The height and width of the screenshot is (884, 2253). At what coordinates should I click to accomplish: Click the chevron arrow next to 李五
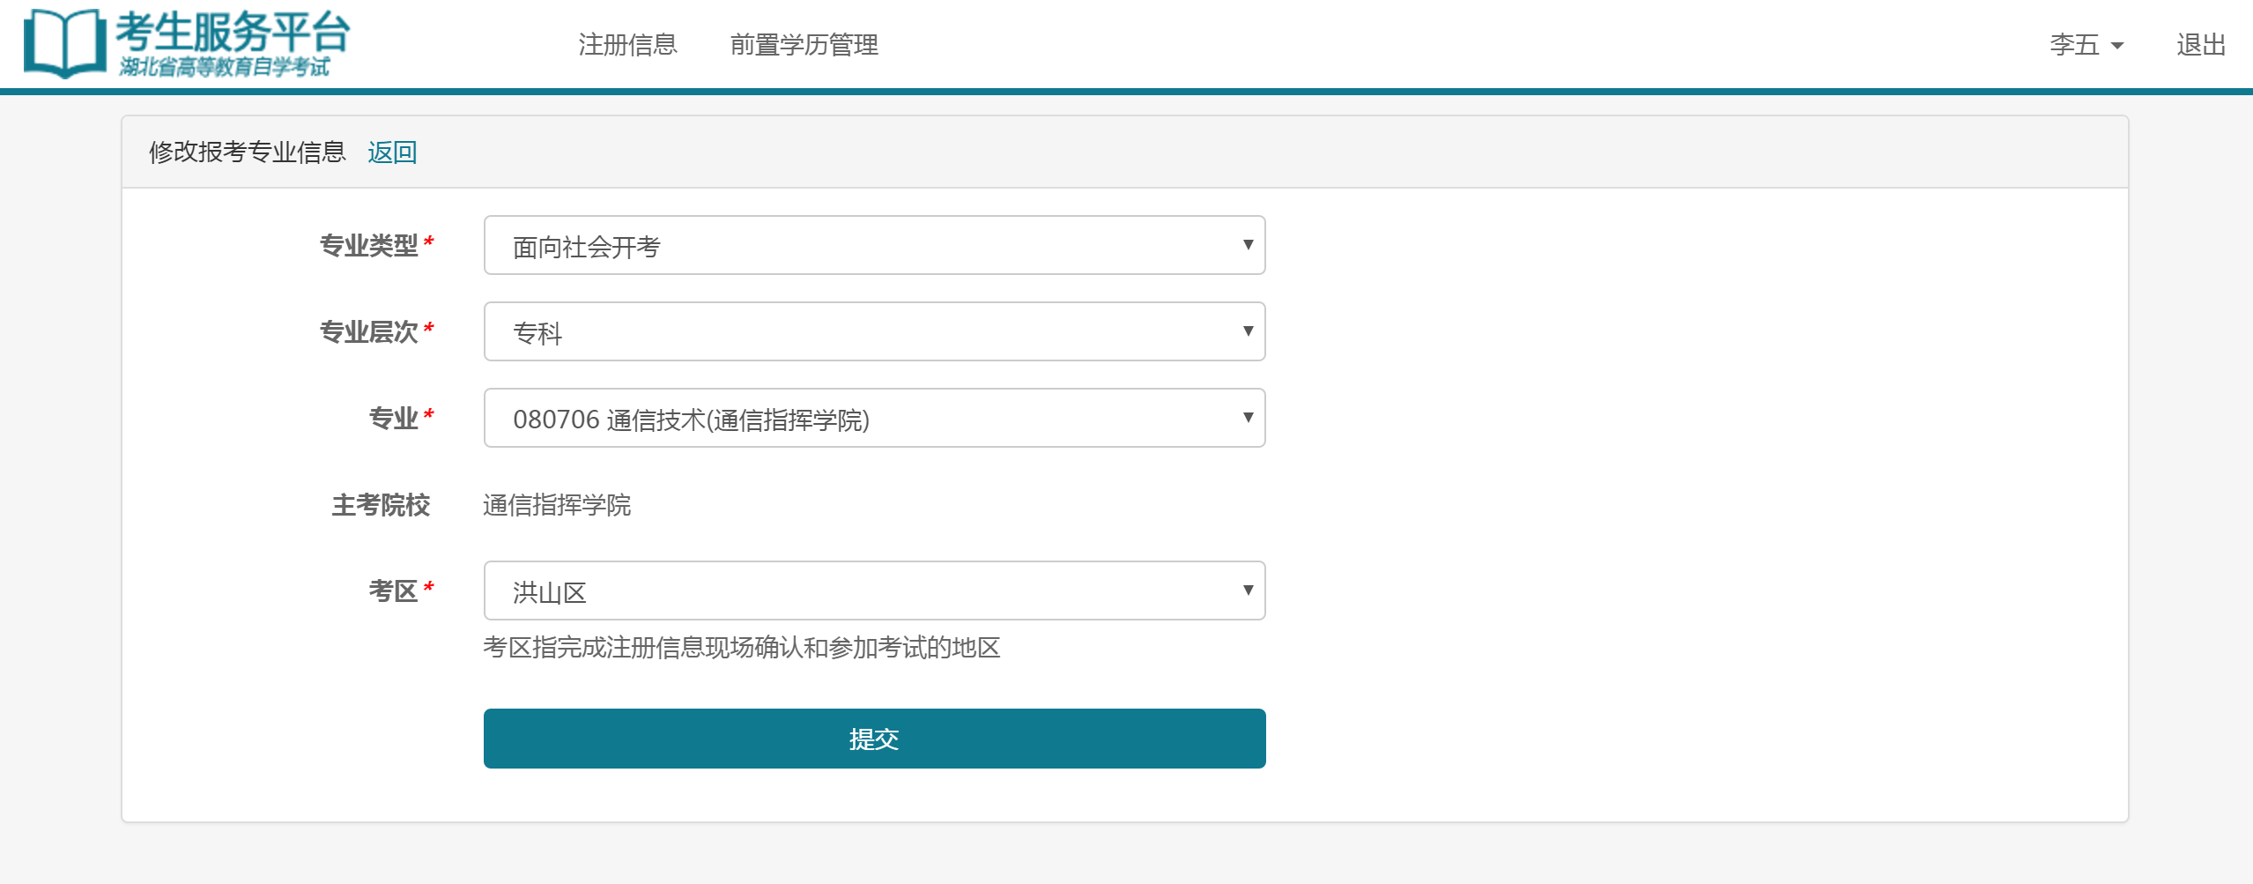tap(2118, 45)
